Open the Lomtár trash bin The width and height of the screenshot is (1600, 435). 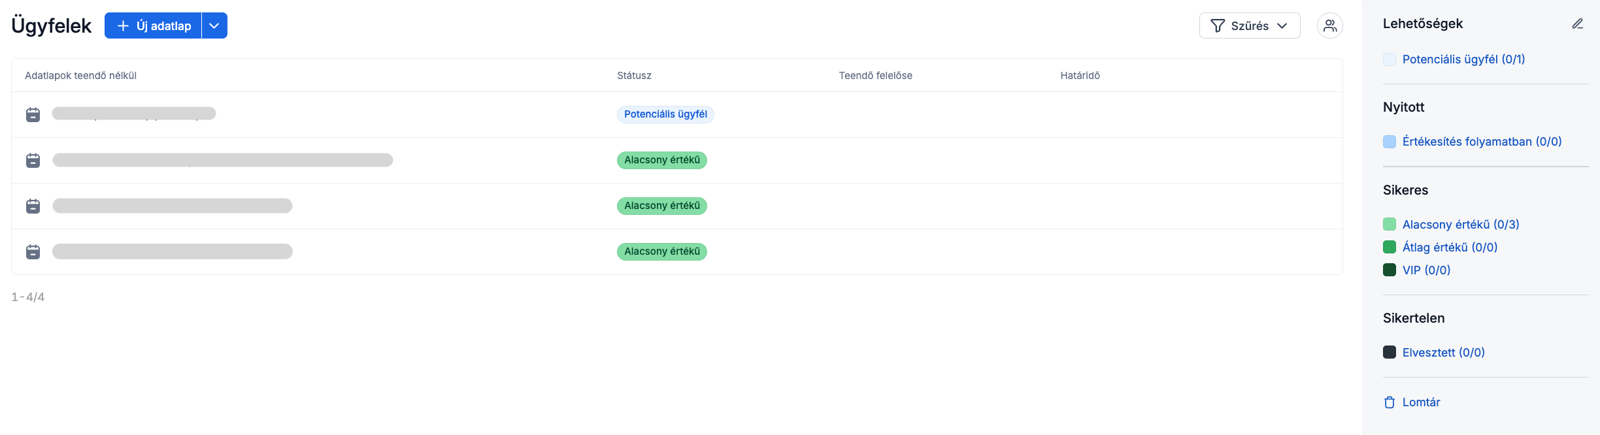click(1420, 402)
